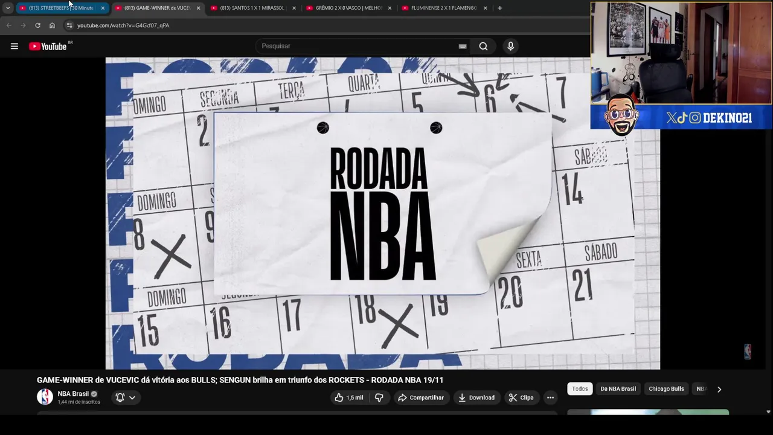
Task: Click the Download button
Action: (476, 398)
